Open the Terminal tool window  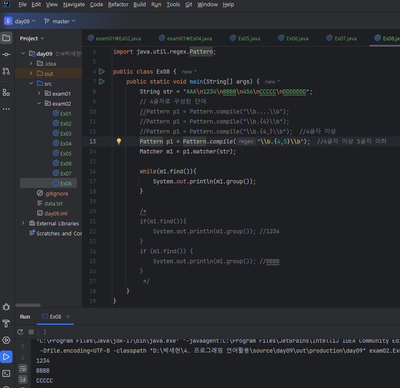click(6, 373)
